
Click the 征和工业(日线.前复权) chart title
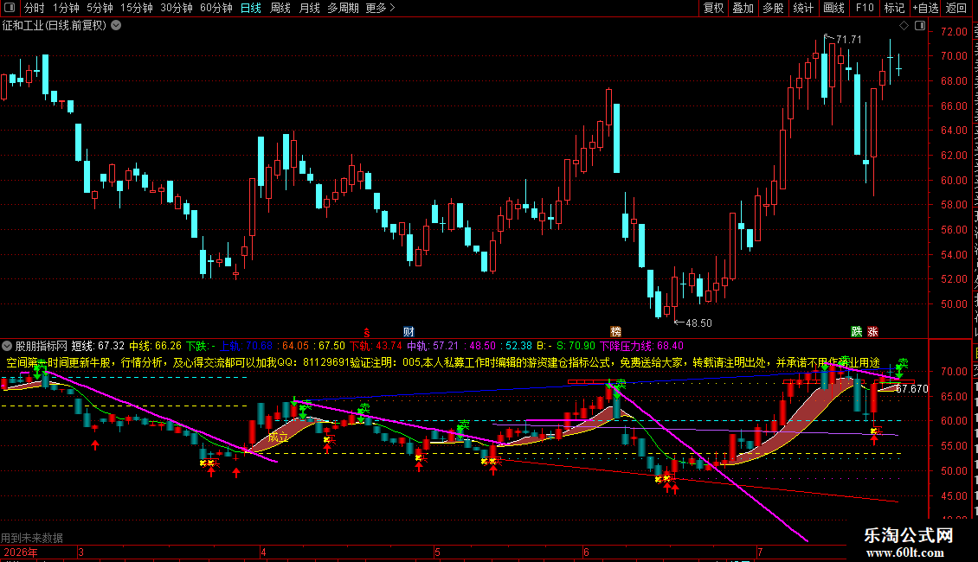(x=55, y=26)
